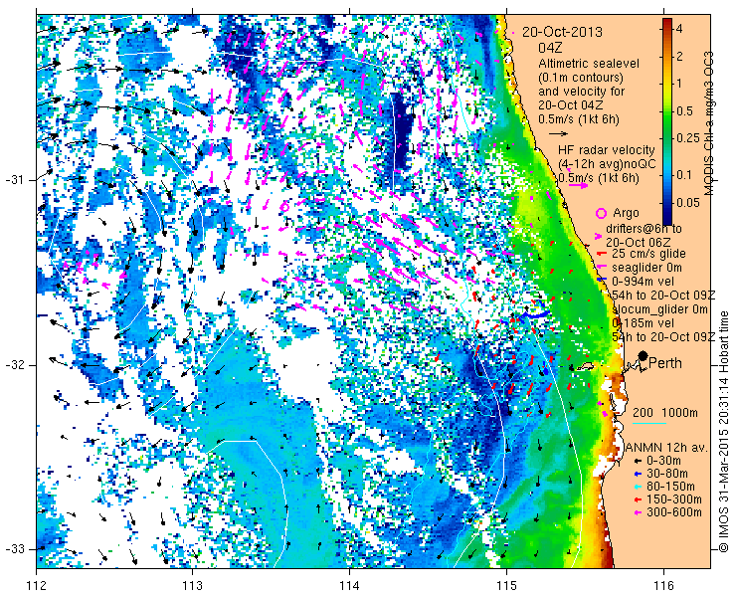Click the IMOS copyright timestamp text
The width and height of the screenshot is (736, 597).
pyautogui.click(x=724, y=432)
